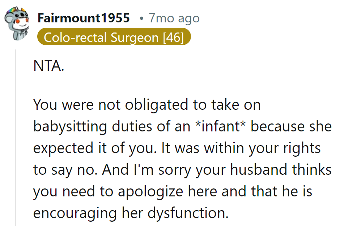This screenshot has width=344, height=226.
Task: Collapse the comment using the vertical thread line
Action: (x=16, y=137)
